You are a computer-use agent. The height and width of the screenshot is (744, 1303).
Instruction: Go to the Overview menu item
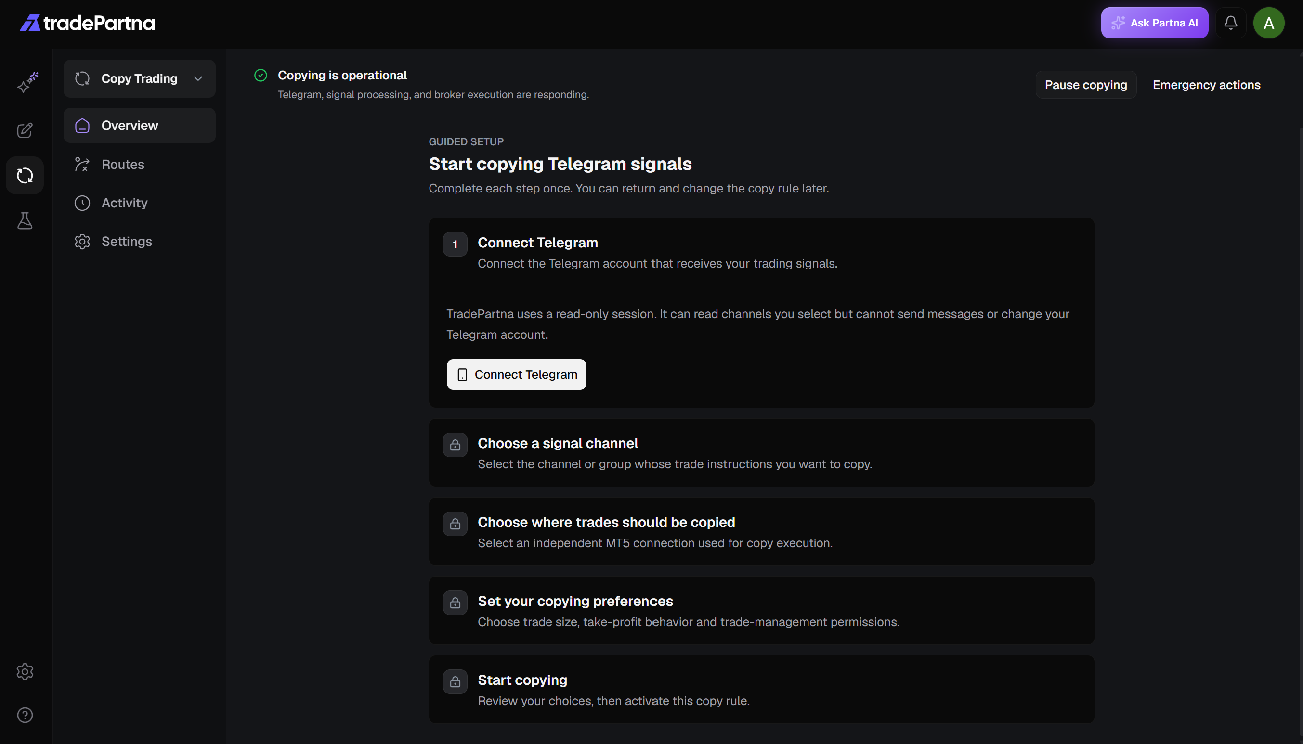pyautogui.click(x=140, y=125)
